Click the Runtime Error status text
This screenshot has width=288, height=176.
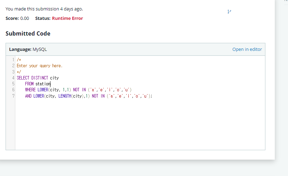[x=67, y=18]
